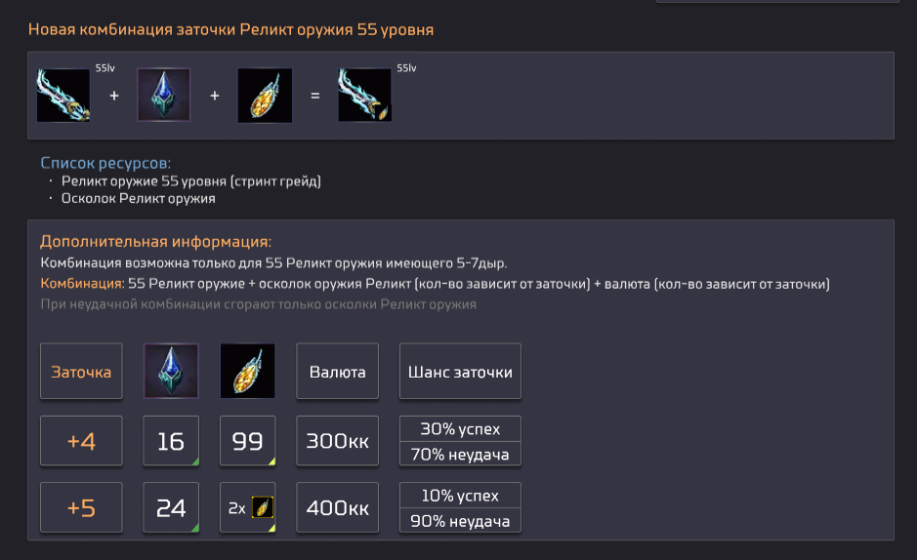Click the 90% неудача chance cell
This screenshot has width=917, height=560.
coord(460,521)
